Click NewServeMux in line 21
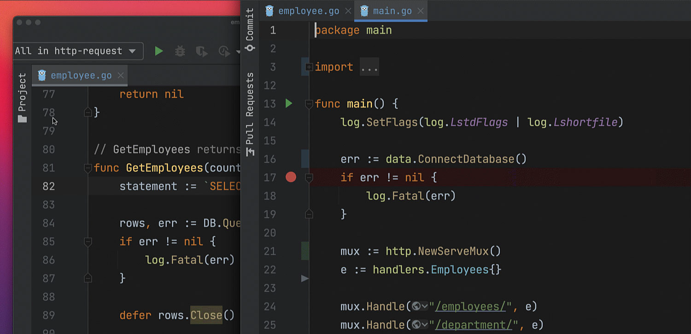This screenshot has height=334, width=691. point(453,251)
